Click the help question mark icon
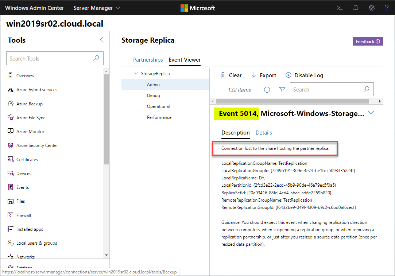Screen dimensions: 395x276 coord(387,8)
